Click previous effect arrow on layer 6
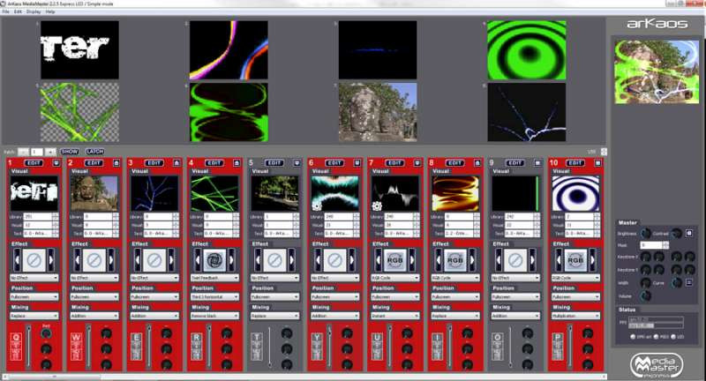Image resolution: width=706 pixels, height=381 pixels. click(x=312, y=260)
